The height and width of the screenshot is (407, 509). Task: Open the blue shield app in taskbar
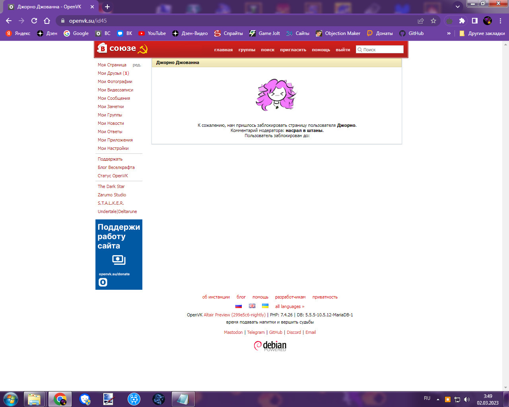(85, 399)
